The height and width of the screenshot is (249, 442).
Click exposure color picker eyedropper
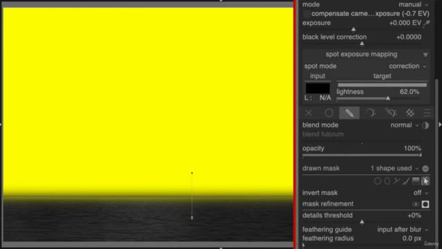point(427,23)
